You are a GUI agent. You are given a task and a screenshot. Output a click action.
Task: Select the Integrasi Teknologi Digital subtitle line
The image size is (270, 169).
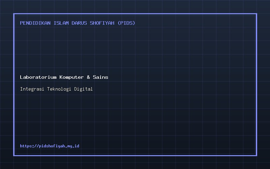[x=56, y=89]
